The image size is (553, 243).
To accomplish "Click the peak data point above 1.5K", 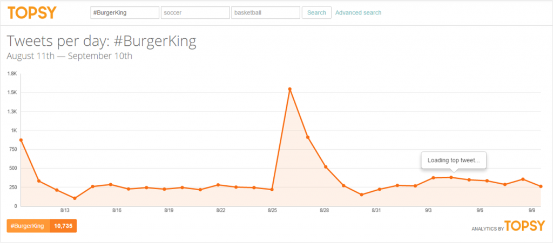I will [290, 89].
